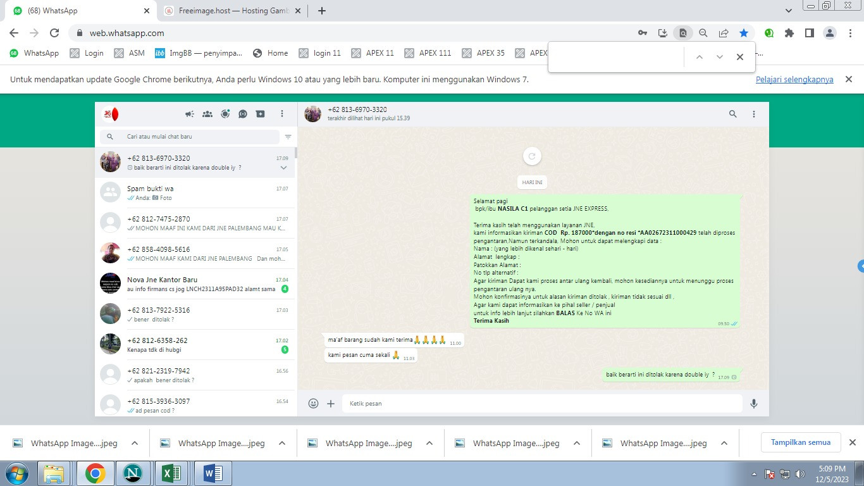Show hidden system tray icons

[x=754, y=474]
